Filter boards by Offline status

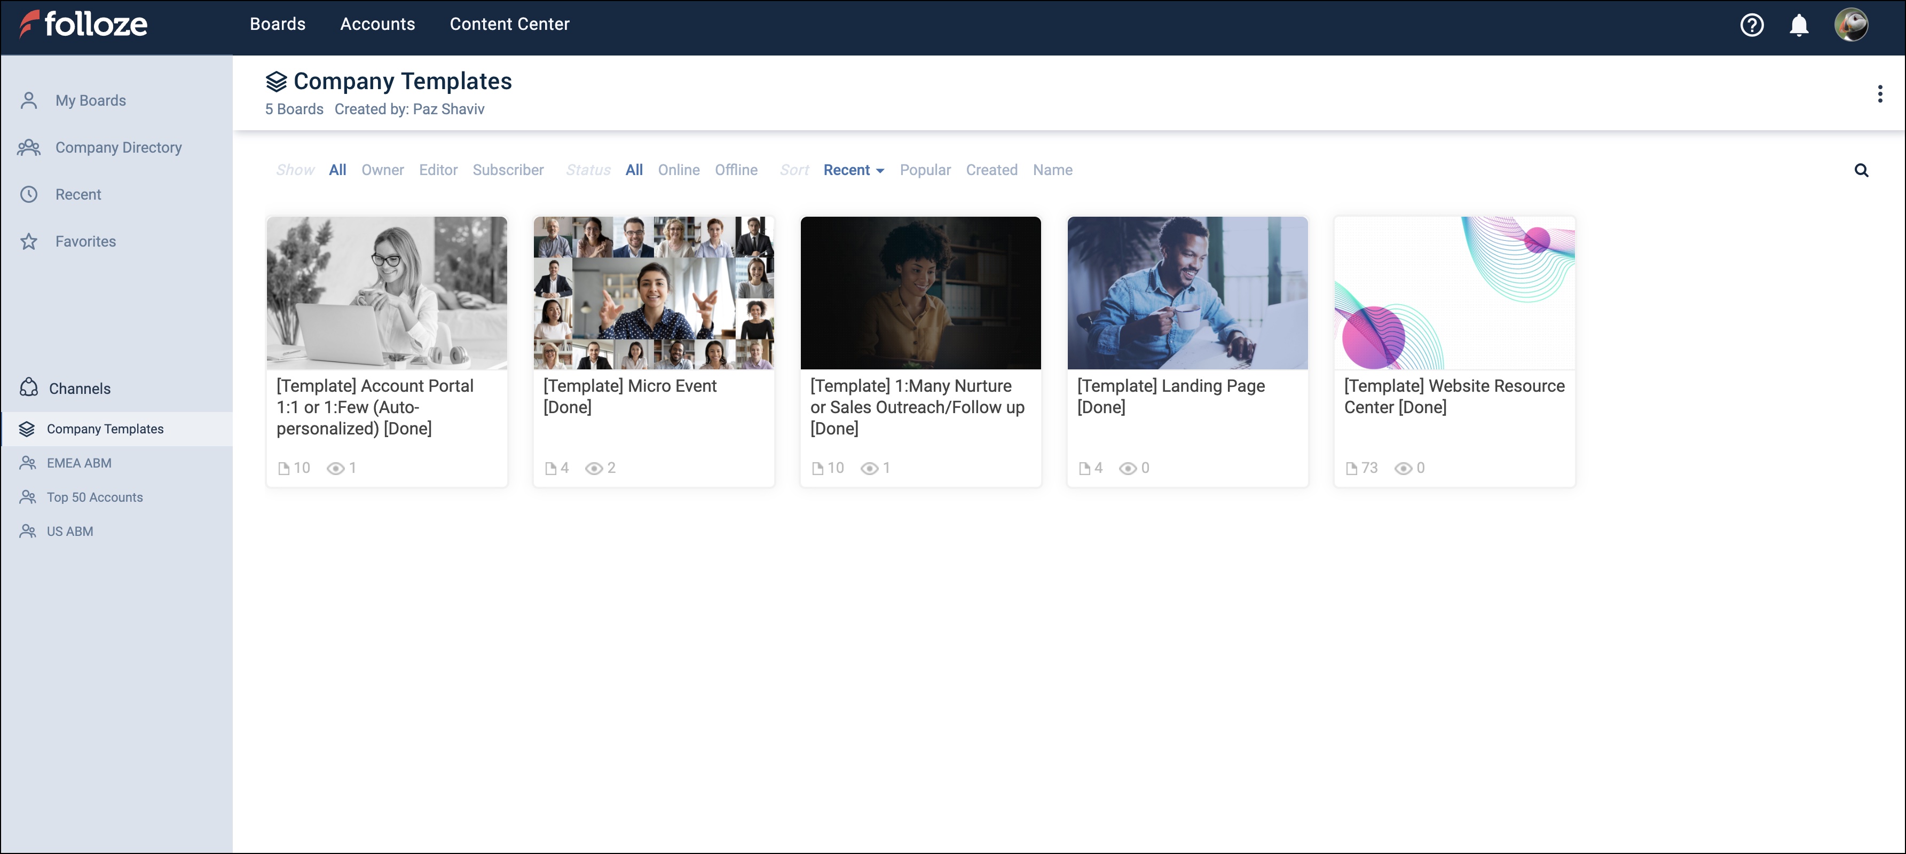pos(736,170)
